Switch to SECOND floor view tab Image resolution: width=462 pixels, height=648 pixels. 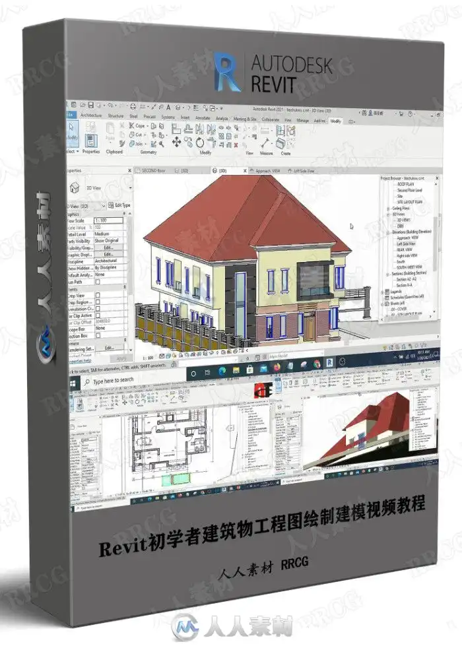coord(153,171)
